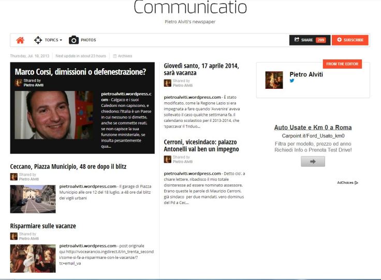Click the Photos camera icon
Screen dimensions: 381x280
point(74,40)
